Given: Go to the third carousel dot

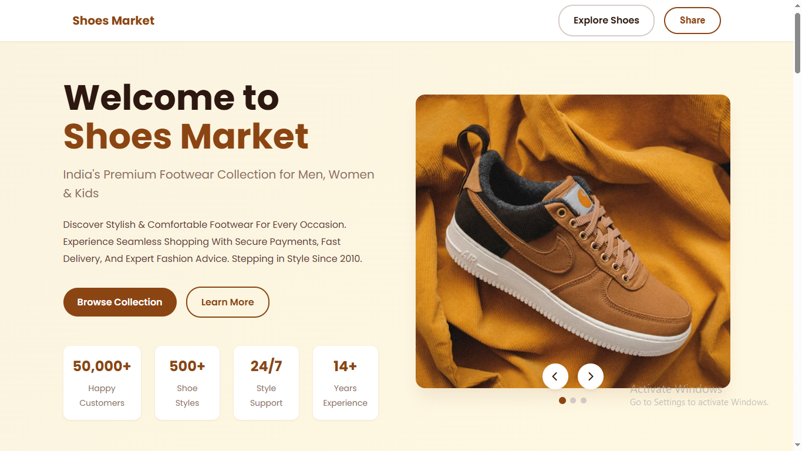Looking at the screenshot, I should (x=584, y=400).
